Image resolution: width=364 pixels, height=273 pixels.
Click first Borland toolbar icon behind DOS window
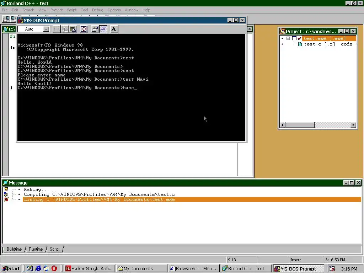6,18
